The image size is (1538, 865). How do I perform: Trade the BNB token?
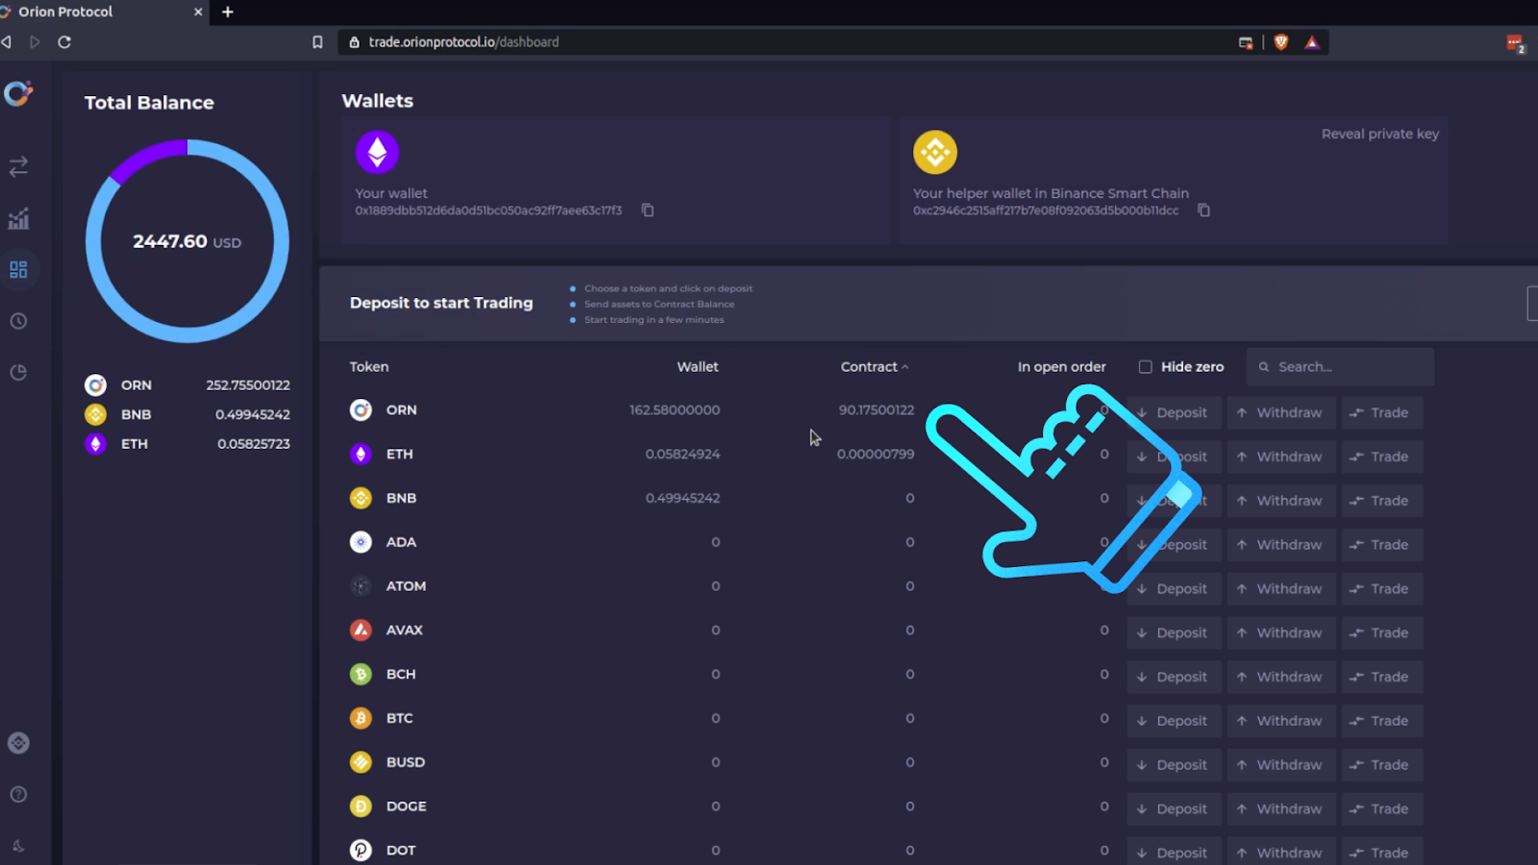1381,501
